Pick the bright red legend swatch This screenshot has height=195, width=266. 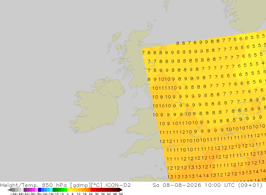pos(92,190)
